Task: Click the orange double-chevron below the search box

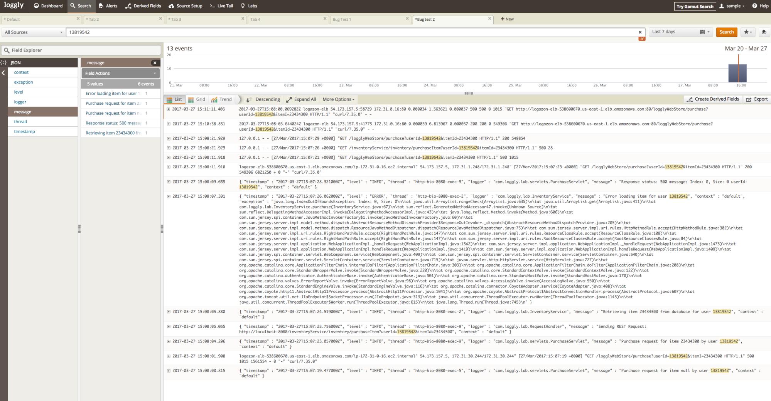Action: [641, 39]
